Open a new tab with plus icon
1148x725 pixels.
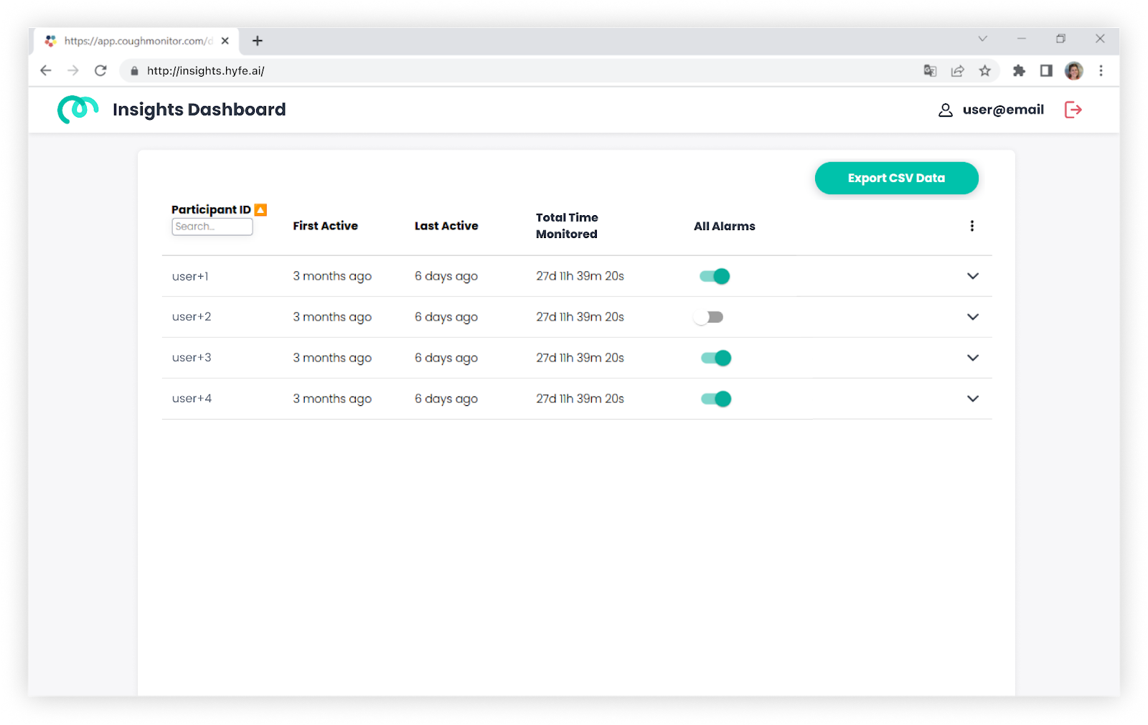[258, 41]
